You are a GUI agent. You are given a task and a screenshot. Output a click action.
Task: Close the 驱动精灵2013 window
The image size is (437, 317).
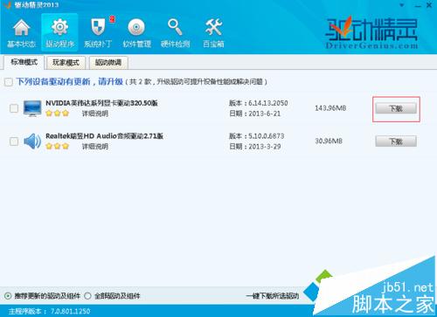429,5
